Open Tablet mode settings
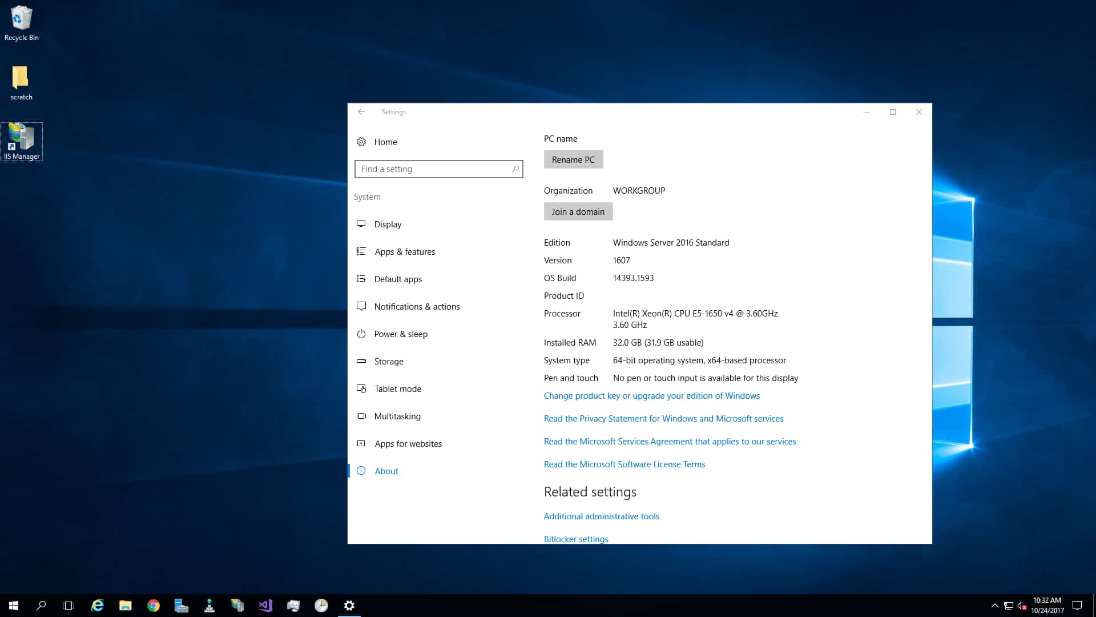 tap(398, 388)
